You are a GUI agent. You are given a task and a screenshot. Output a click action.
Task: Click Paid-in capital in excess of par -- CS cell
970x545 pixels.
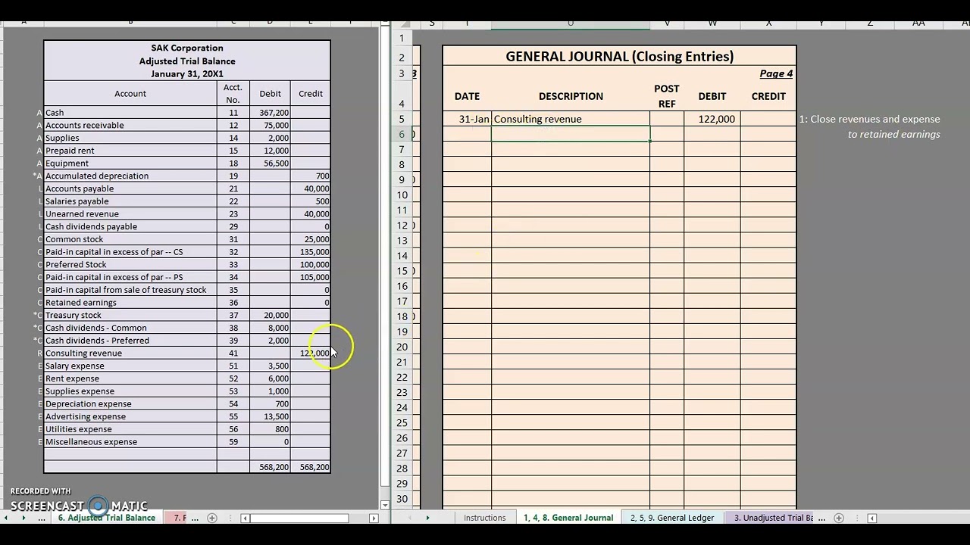(130, 251)
